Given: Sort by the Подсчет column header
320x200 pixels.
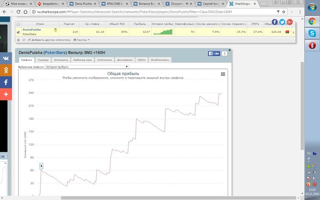Looking at the screenshot, I should coord(69,24).
